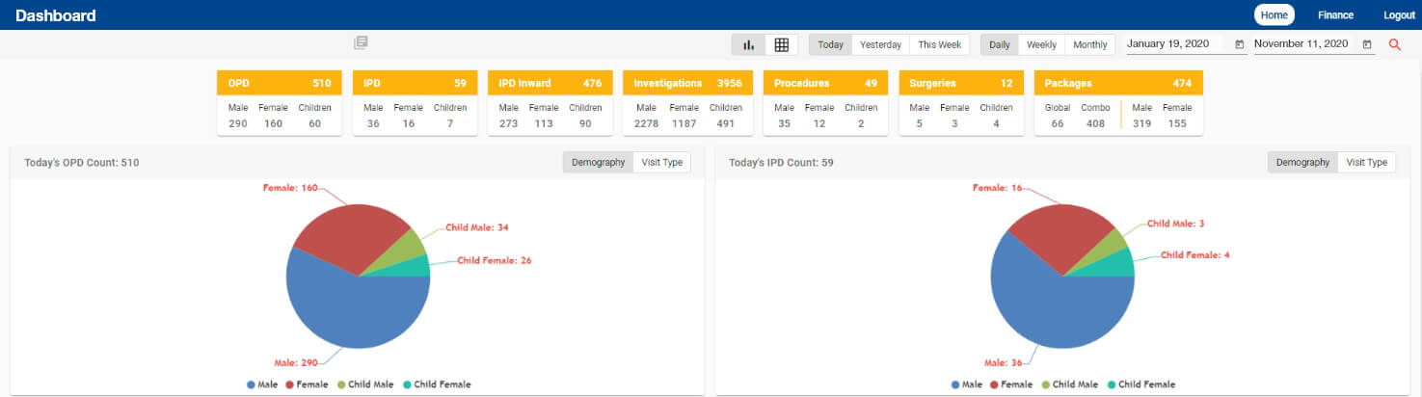Switch to bar chart view icon
The image size is (1422, 397).
pyautogui.click(x=748, y=44)
